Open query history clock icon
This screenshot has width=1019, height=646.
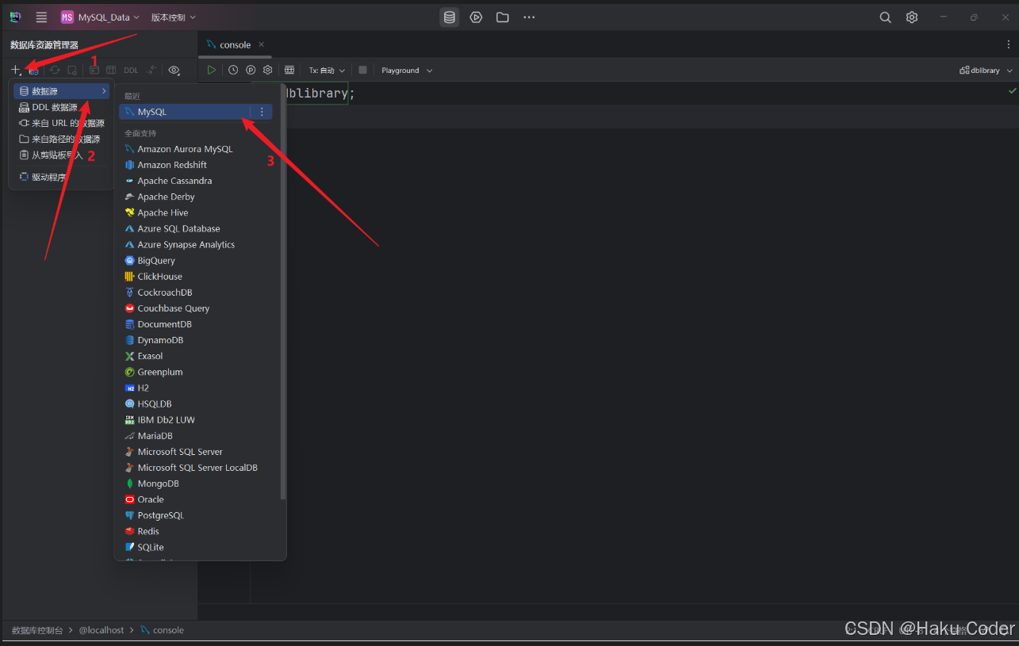233,70
